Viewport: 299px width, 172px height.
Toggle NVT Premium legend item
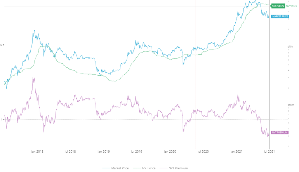[177, 168]
